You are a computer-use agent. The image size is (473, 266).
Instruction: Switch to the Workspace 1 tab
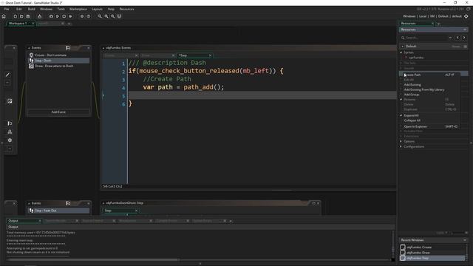click(18, 23)
